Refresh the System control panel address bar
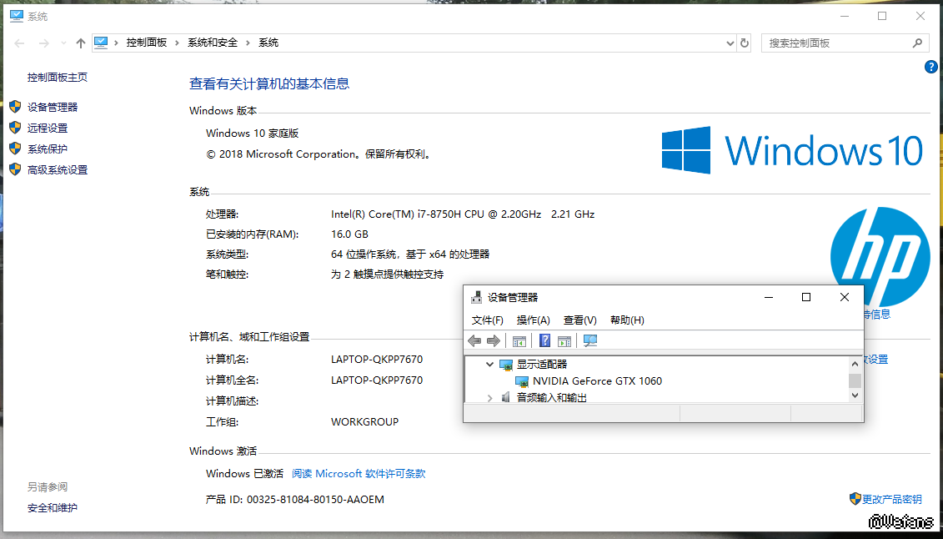Image resolution: width=943 pixels, height=539 pixels. pos(745,43)
